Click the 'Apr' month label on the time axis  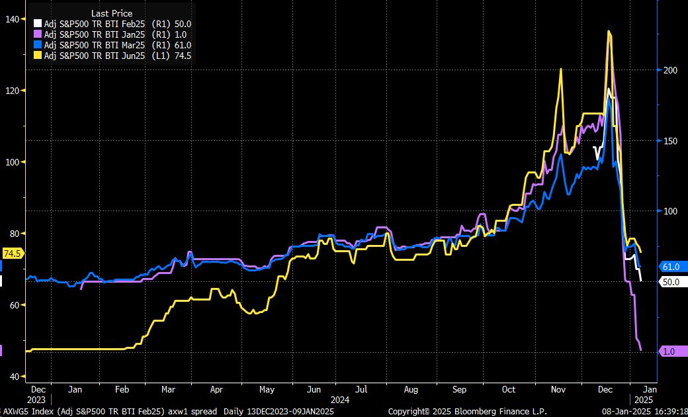tap(218, 389)
